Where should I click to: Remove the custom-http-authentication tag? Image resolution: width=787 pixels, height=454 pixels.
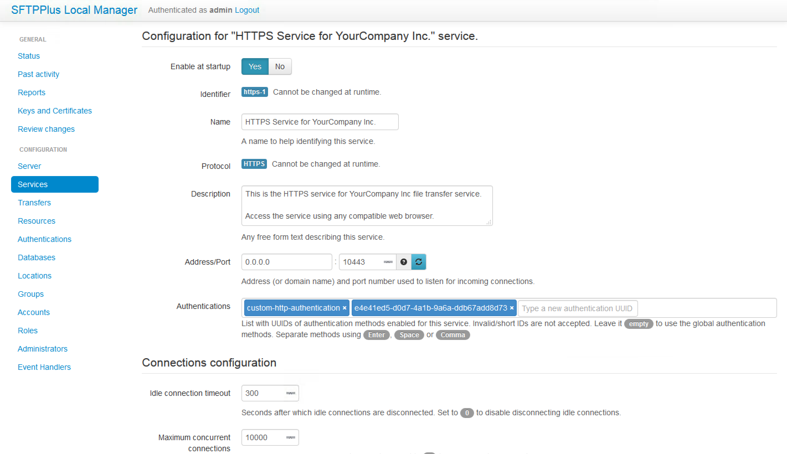tap(344, 308)
